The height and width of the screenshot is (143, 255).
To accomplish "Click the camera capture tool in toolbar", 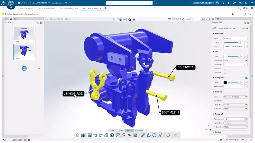I will (83, 135).
